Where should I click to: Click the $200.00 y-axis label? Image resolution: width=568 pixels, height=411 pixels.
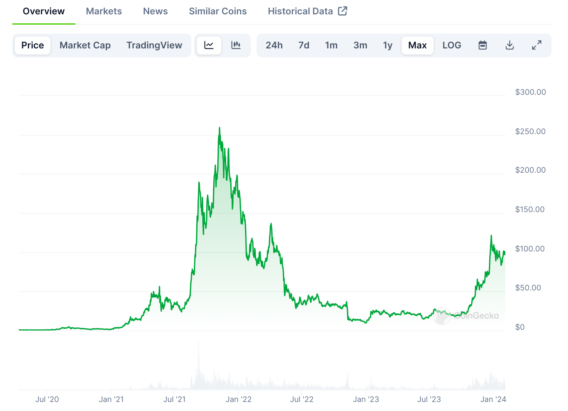531,170
